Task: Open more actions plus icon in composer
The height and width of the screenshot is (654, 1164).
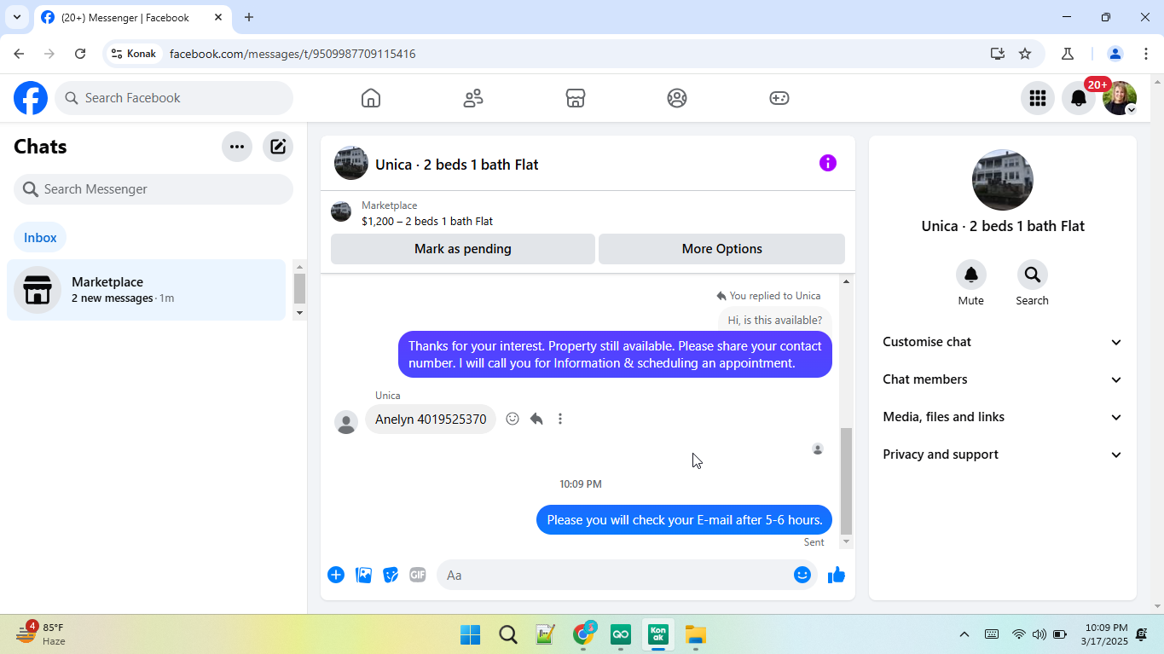Action: (336, 575)
